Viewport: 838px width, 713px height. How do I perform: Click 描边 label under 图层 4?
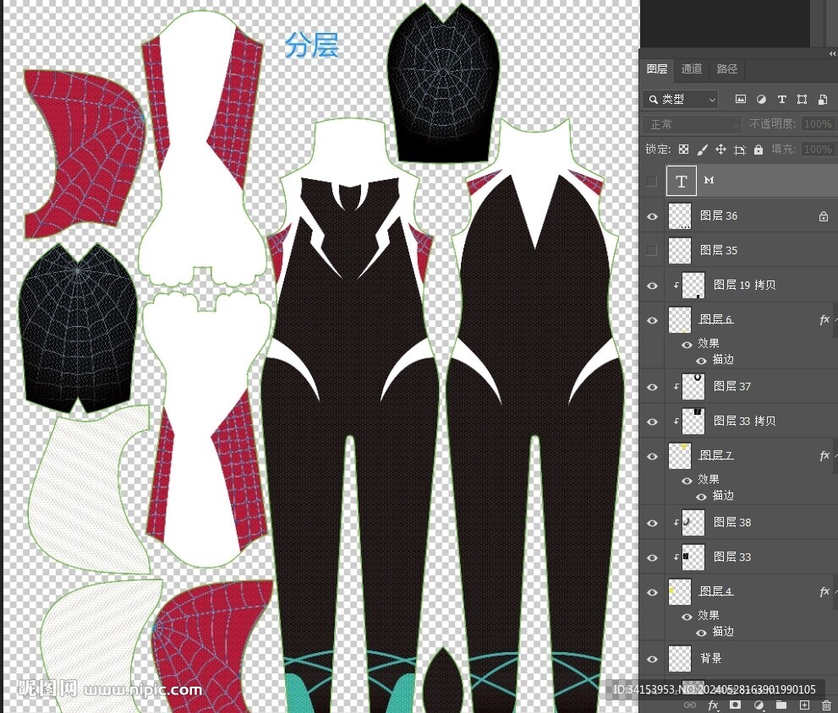coord(723,632)
